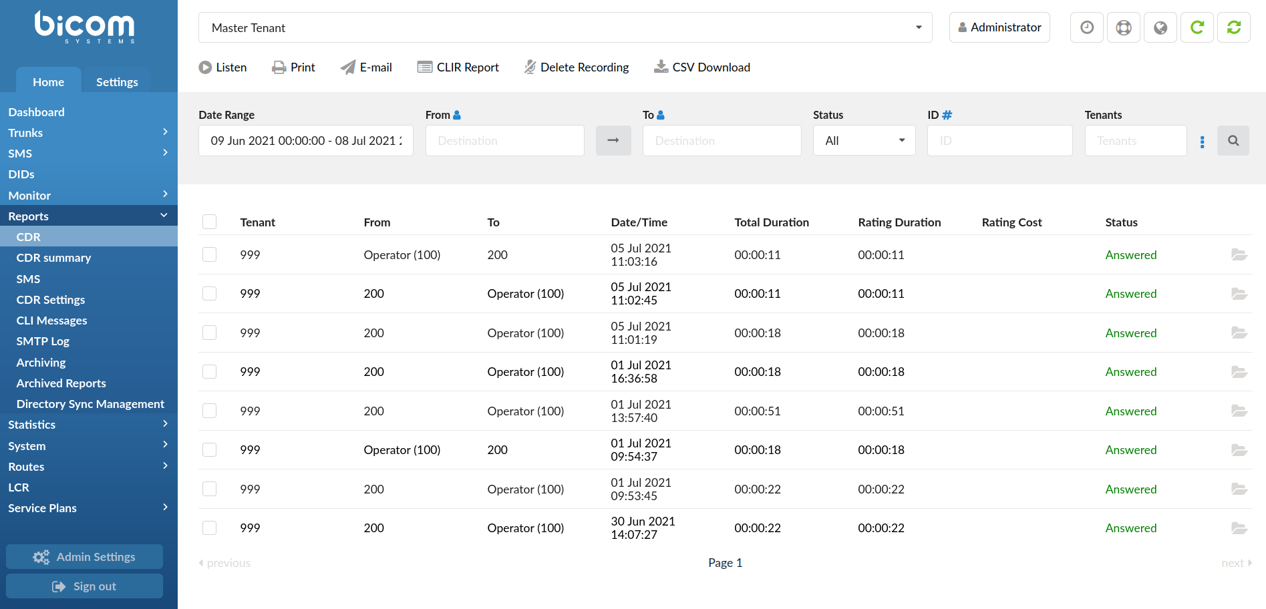The height and width of the screenshot is (609, 1266).
Task: Click the swap arrow between From and To
Action: (613, 140)
